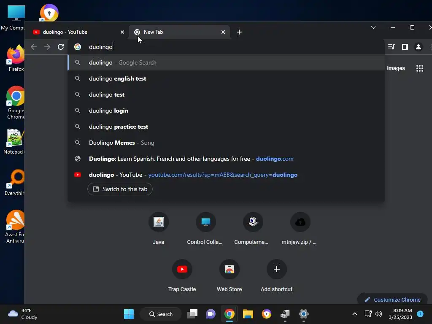Open Everything search desktop shortcut

tap(14, 182)
